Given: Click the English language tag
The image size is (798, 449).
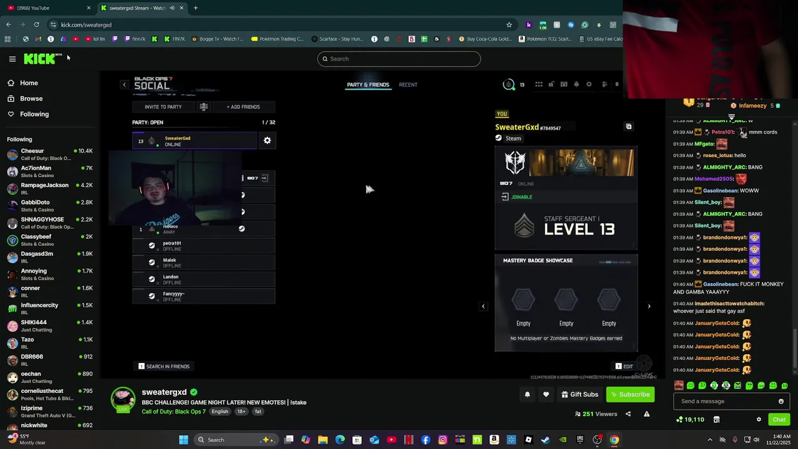Looking at the screenshot, I should pos(219,412).
